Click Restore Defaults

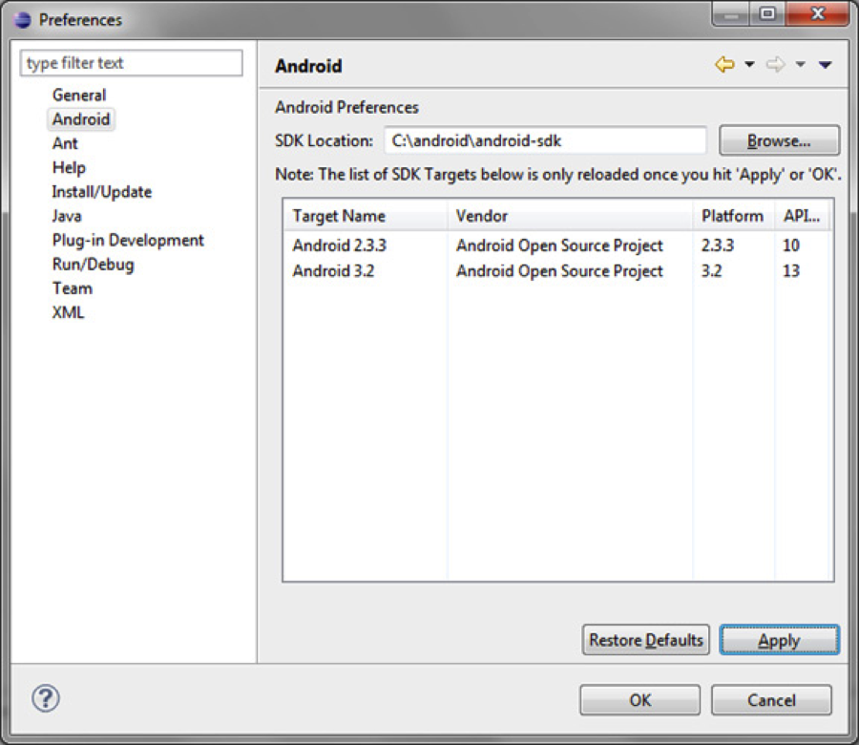(646, 640)
